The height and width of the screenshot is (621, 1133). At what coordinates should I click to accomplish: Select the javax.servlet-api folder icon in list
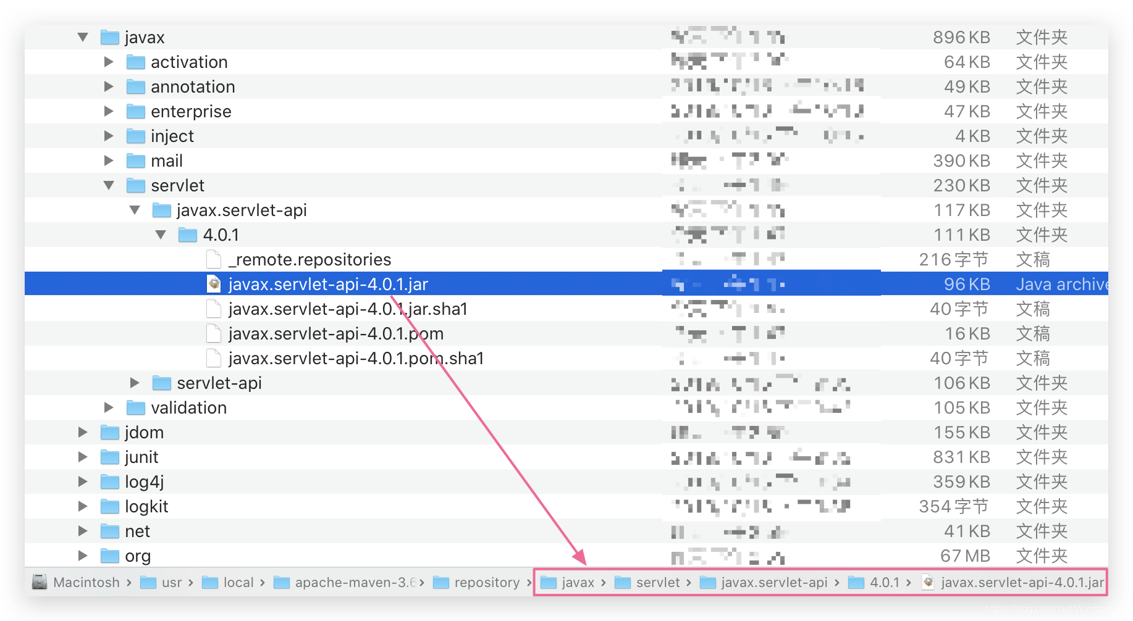(162, 210)
